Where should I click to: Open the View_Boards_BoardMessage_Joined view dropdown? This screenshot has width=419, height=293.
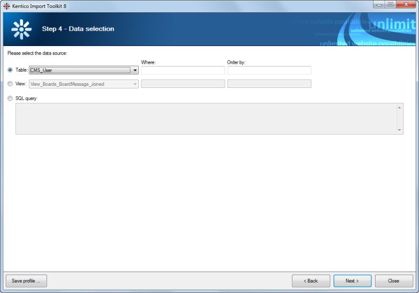(x=84, y=84)
